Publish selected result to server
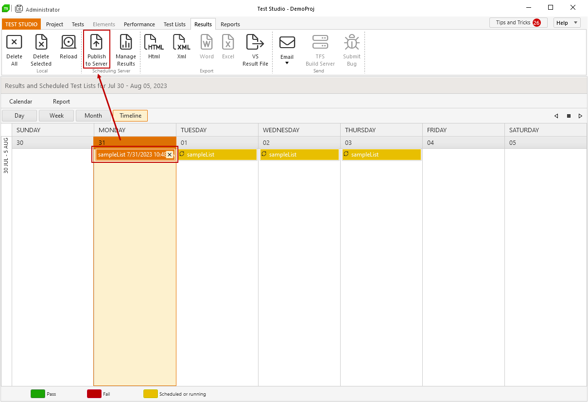588x402 pixels. click(96, 49)
